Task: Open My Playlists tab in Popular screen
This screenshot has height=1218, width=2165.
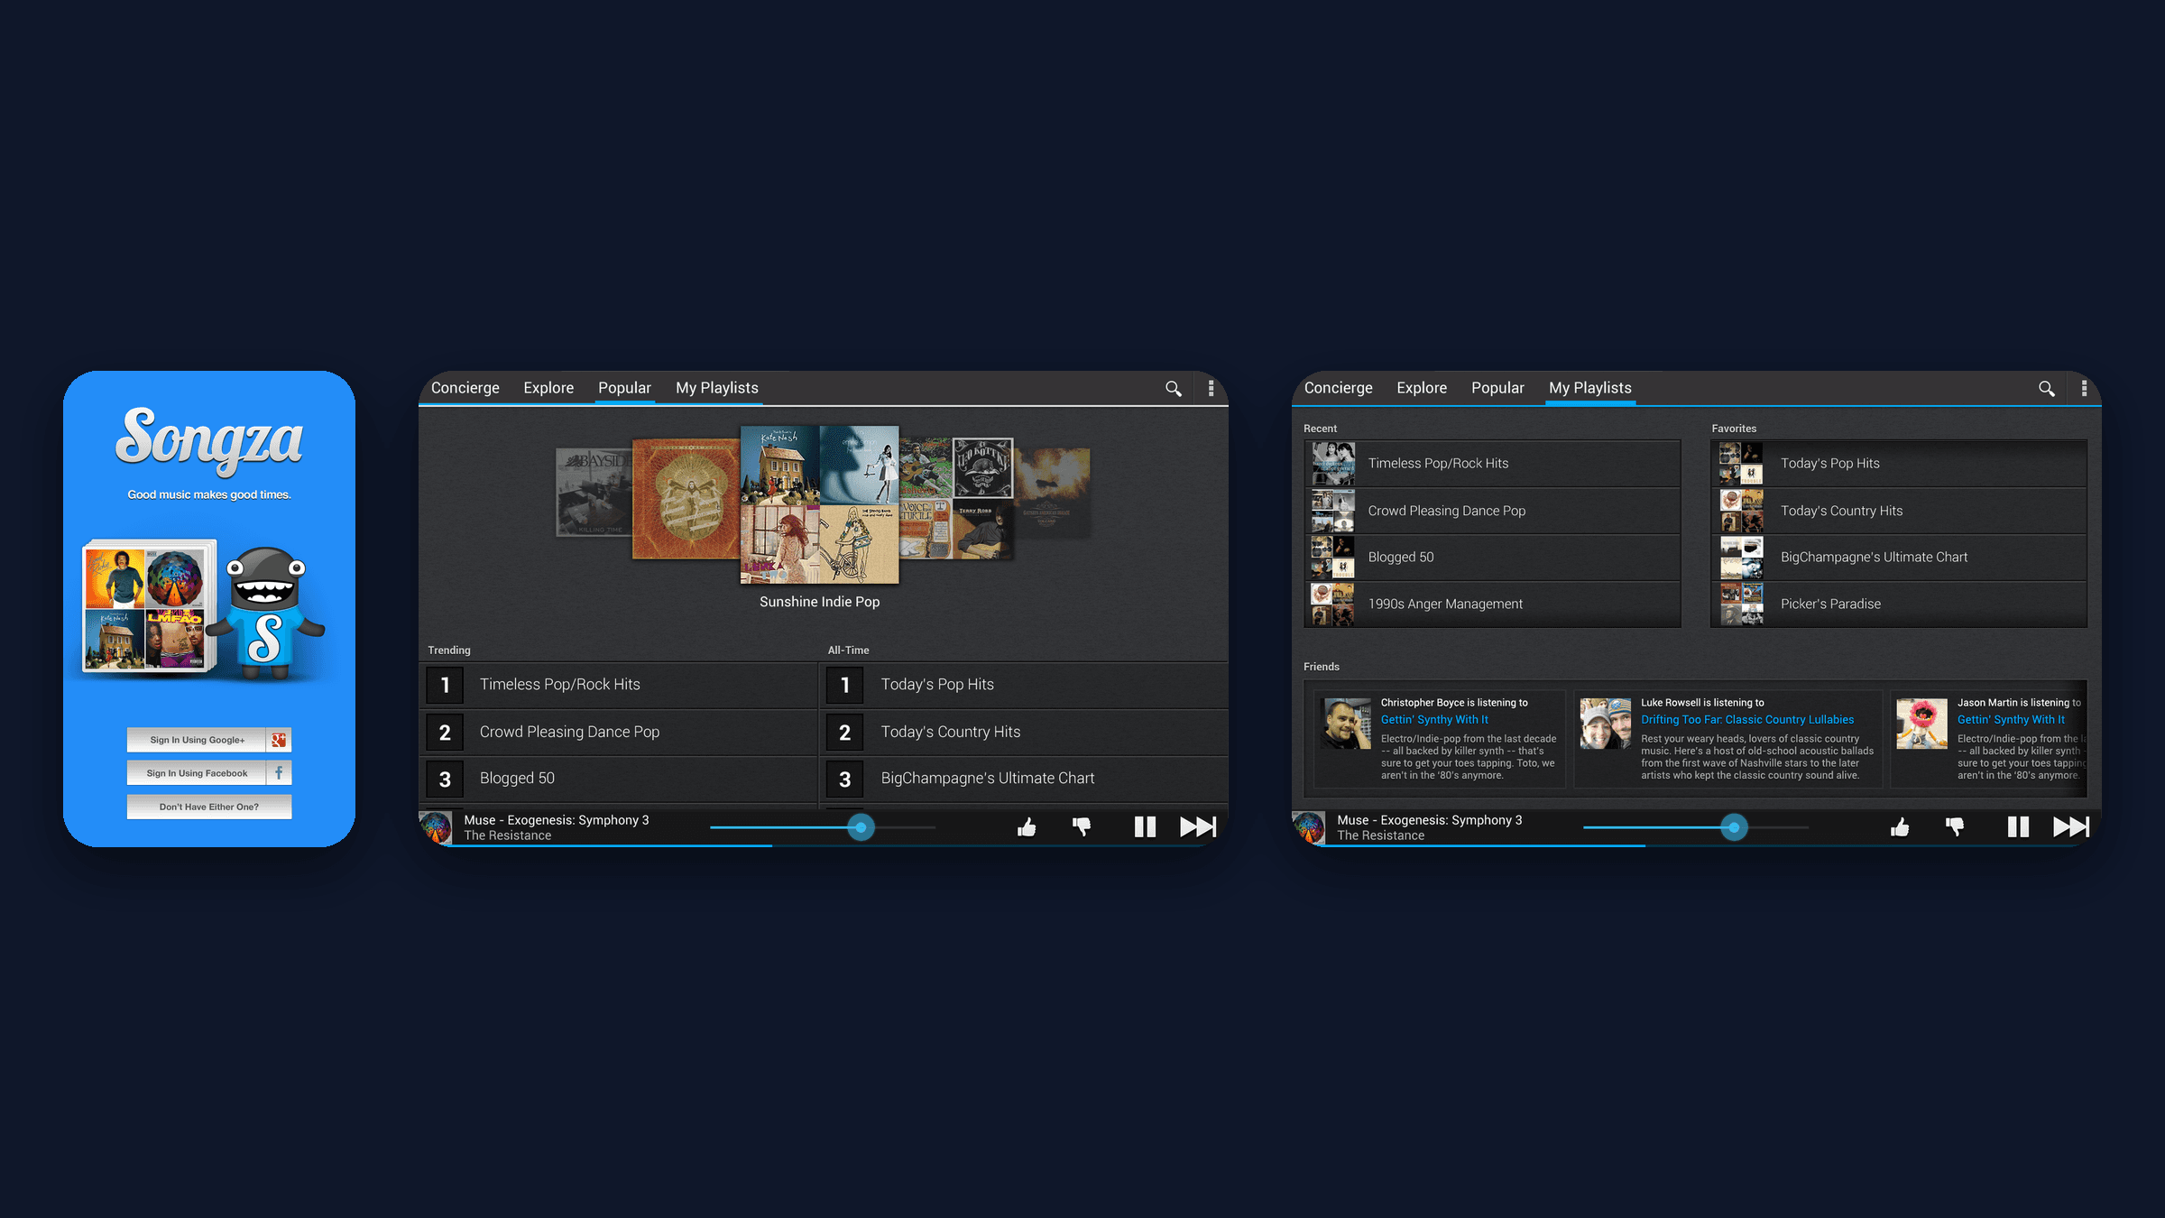Action: click(x=717, y=388)
